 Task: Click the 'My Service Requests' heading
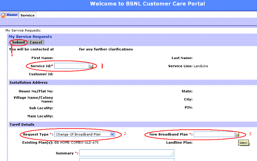(x=30, y=37)
